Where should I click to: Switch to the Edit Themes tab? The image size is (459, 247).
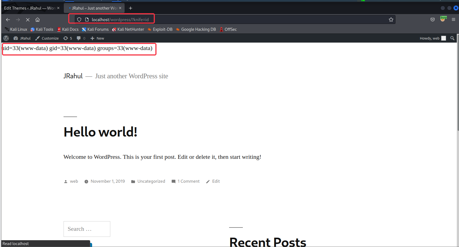click(x=30, y=8)
